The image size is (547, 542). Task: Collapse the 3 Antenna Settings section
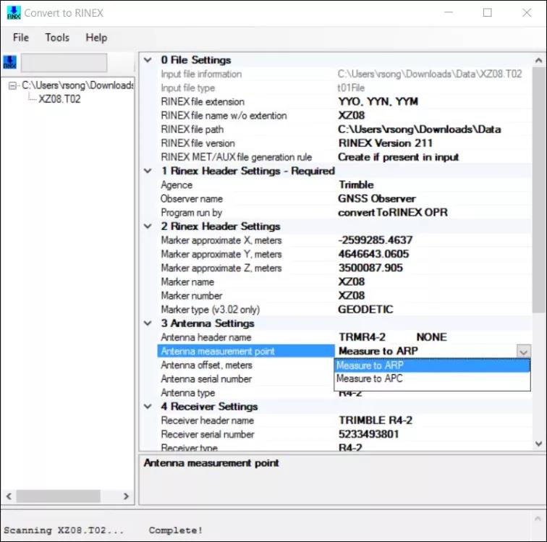[149, 323]
